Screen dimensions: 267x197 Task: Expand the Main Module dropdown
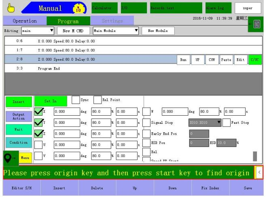pos(116,30)
